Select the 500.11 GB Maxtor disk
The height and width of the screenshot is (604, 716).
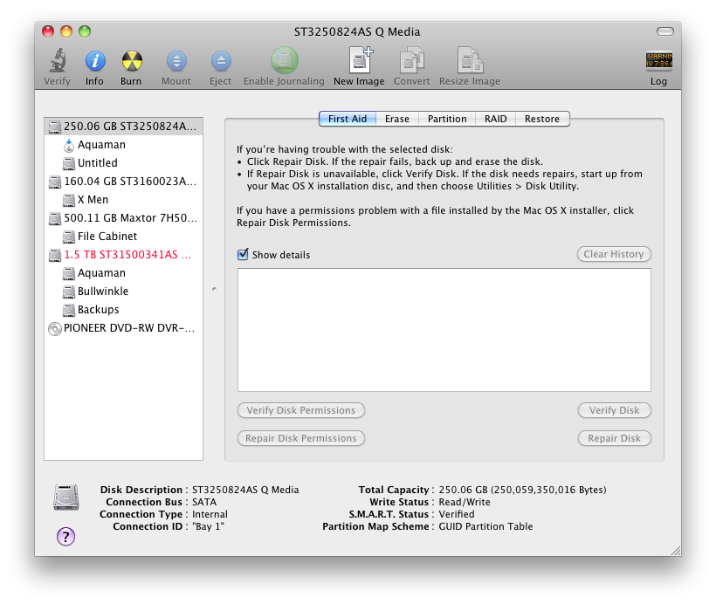tap(124, 217)
